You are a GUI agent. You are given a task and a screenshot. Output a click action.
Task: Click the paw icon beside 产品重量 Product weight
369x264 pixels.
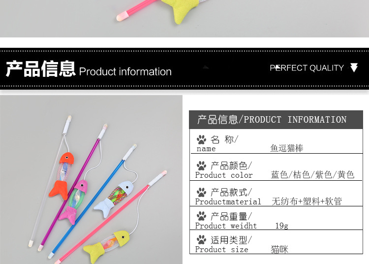[x=201, y=216]
